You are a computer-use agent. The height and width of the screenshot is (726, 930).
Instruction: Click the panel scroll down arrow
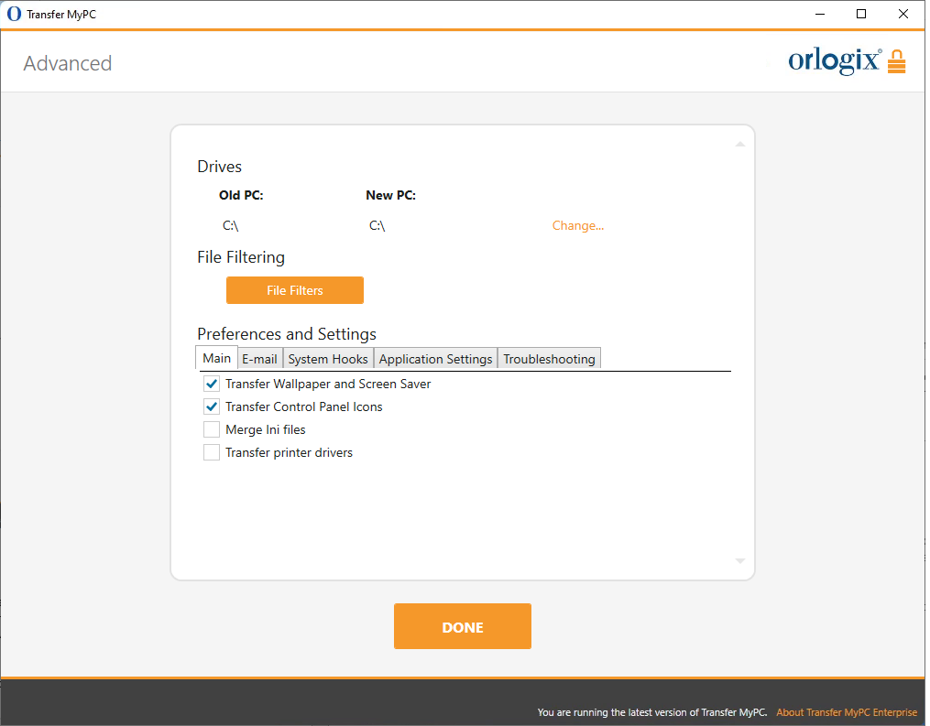pyautogui.click(x=740, y=560)
